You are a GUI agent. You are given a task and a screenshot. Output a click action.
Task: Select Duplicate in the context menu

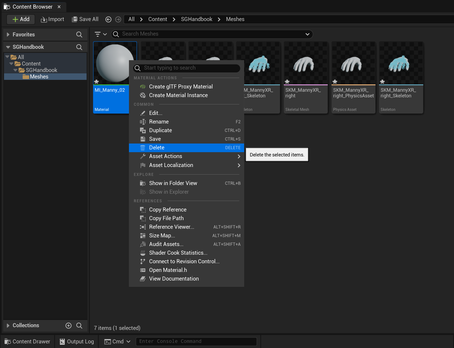point(161,130)
